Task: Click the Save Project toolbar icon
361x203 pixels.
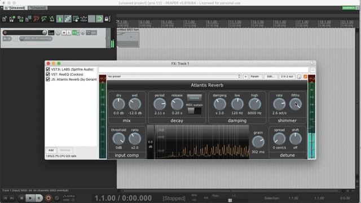Action: point(20,19)
